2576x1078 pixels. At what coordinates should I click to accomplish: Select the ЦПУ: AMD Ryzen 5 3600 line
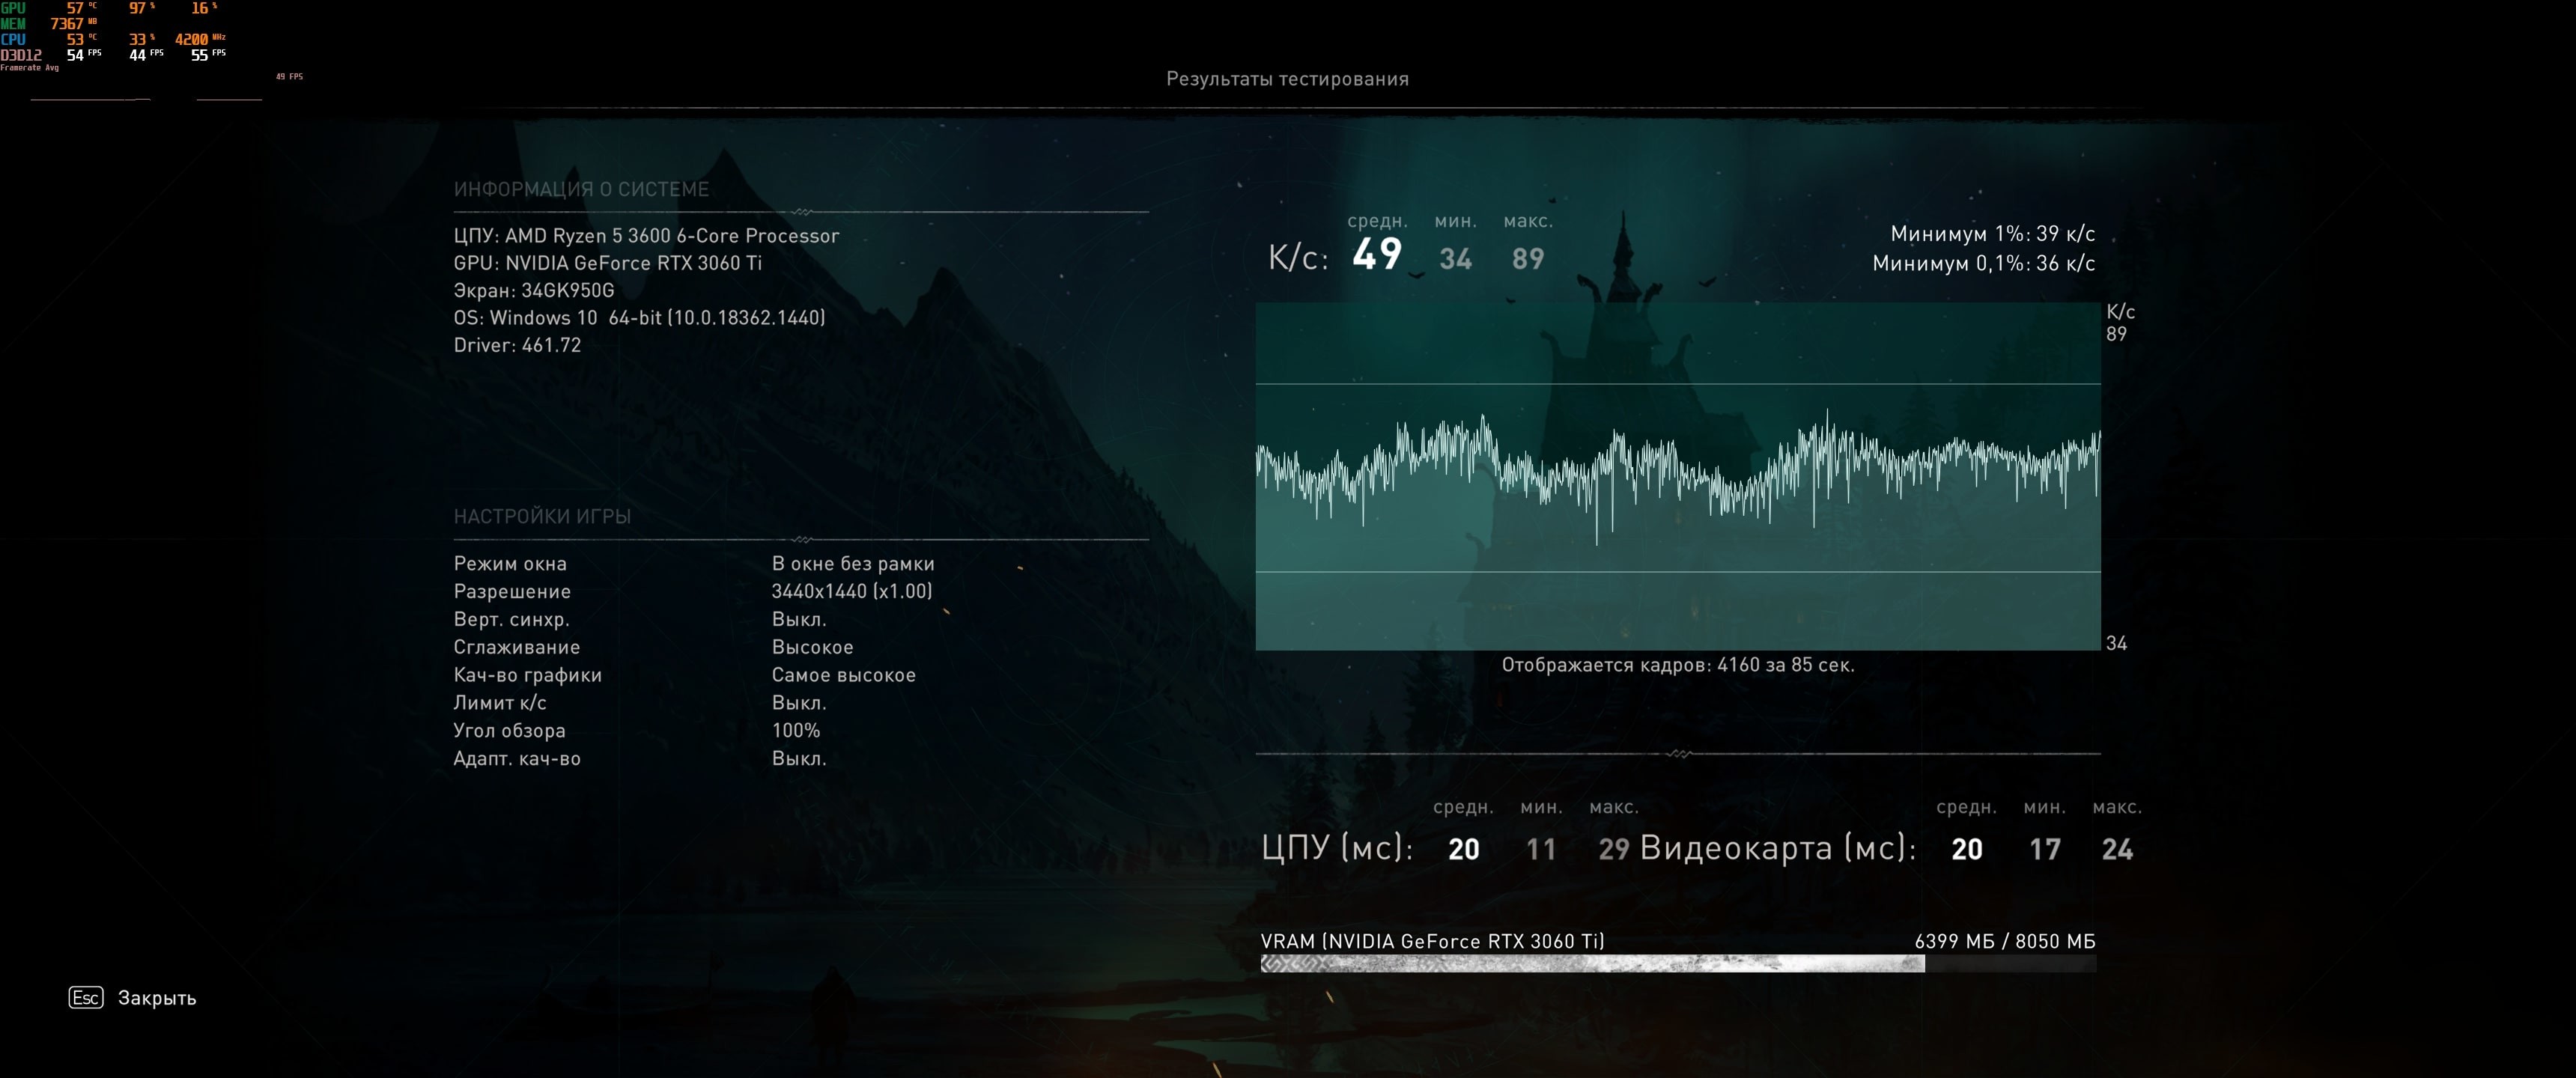[x=646, y=236]
